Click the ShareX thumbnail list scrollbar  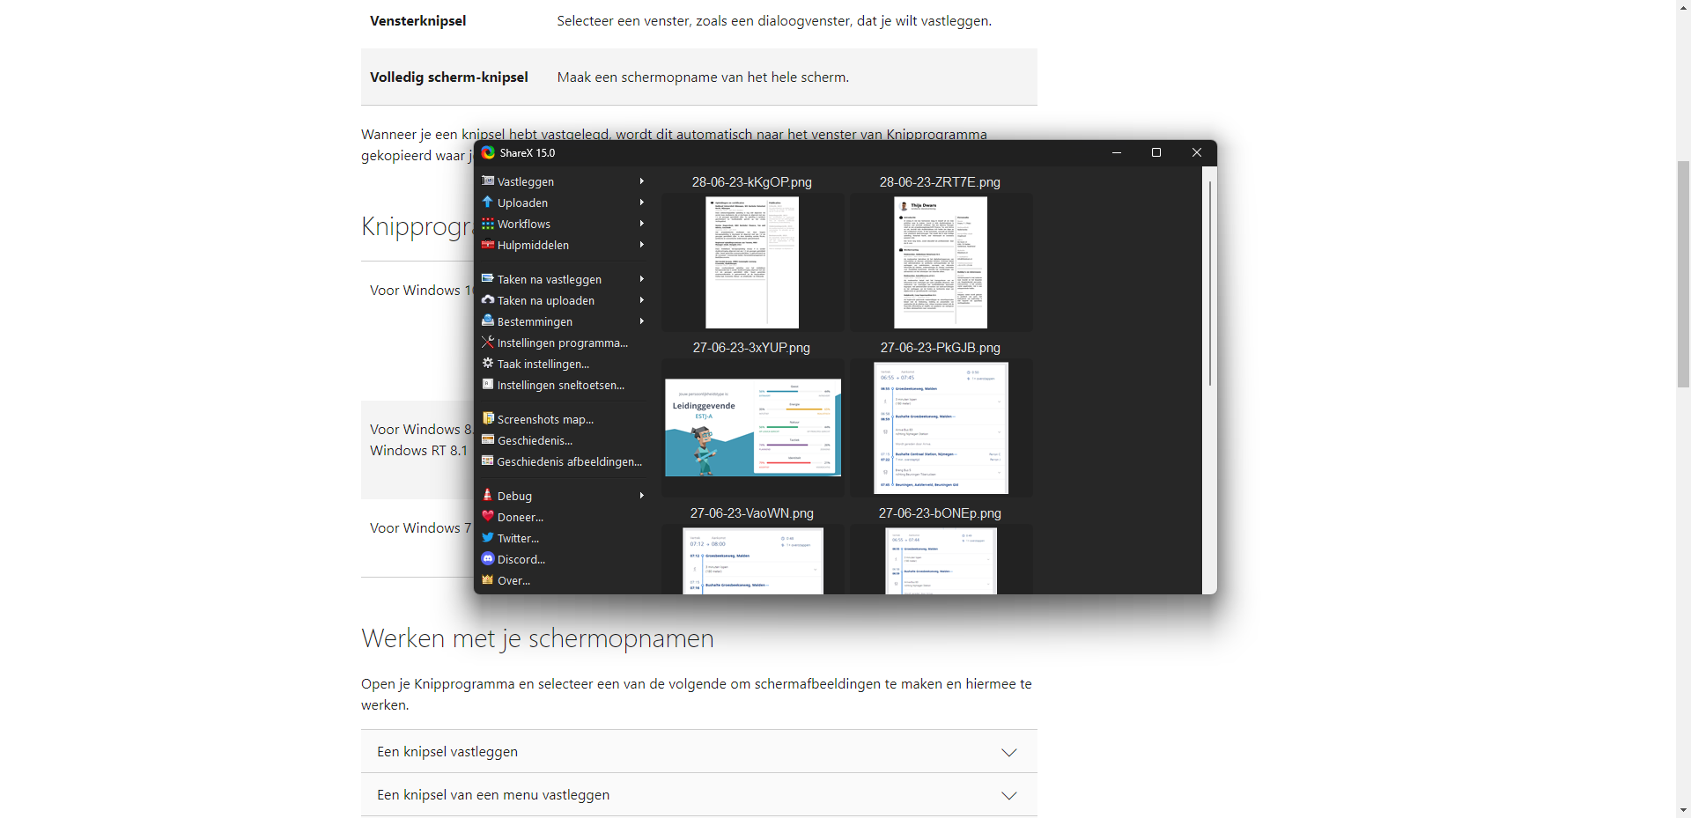tap(1210, 282)
